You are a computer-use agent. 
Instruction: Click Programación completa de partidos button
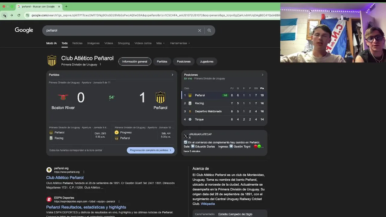click(150, 150)
